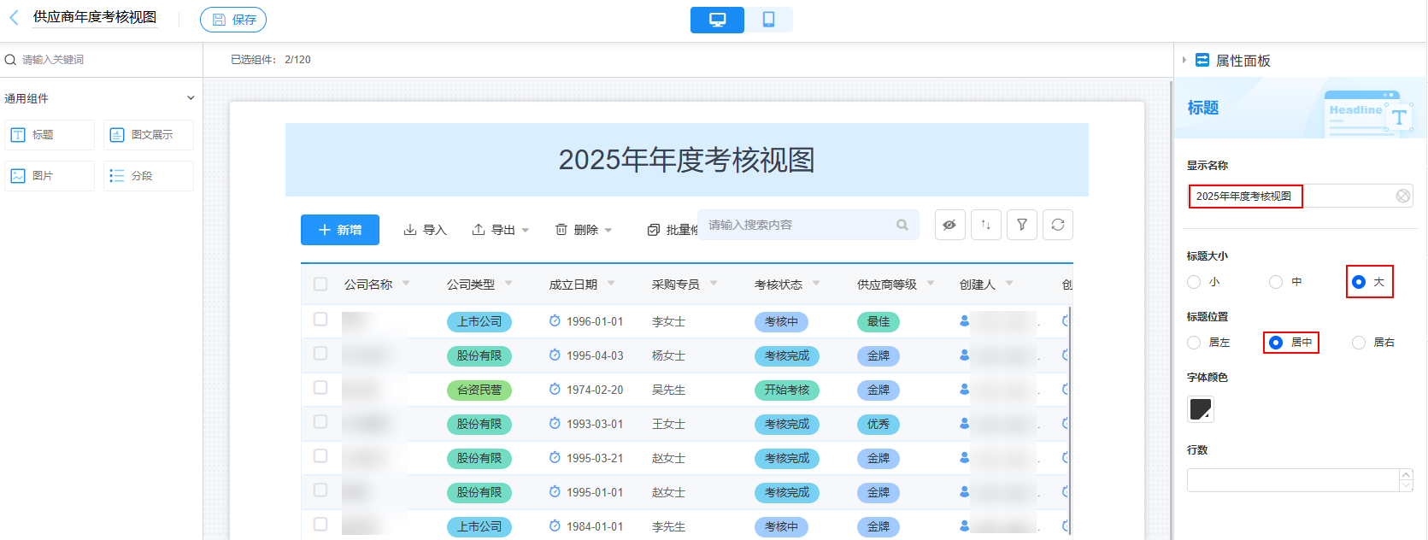Collapse the 通用组件 section
This screenshot has height=540, width=1428.
tap(191, 98)
